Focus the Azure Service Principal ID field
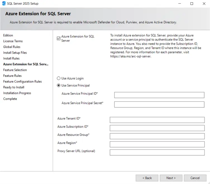This screenshot has height=184, width=210. (159, 95)
